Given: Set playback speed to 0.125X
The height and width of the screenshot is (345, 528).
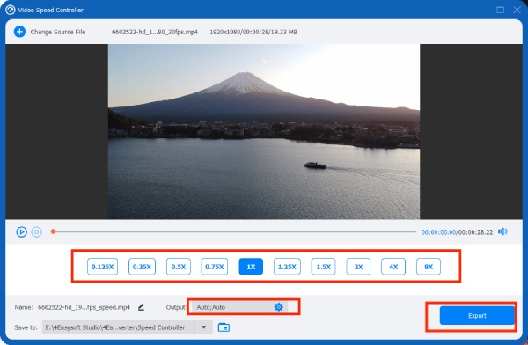Looking at the screenshot, I should pos(102,267).
